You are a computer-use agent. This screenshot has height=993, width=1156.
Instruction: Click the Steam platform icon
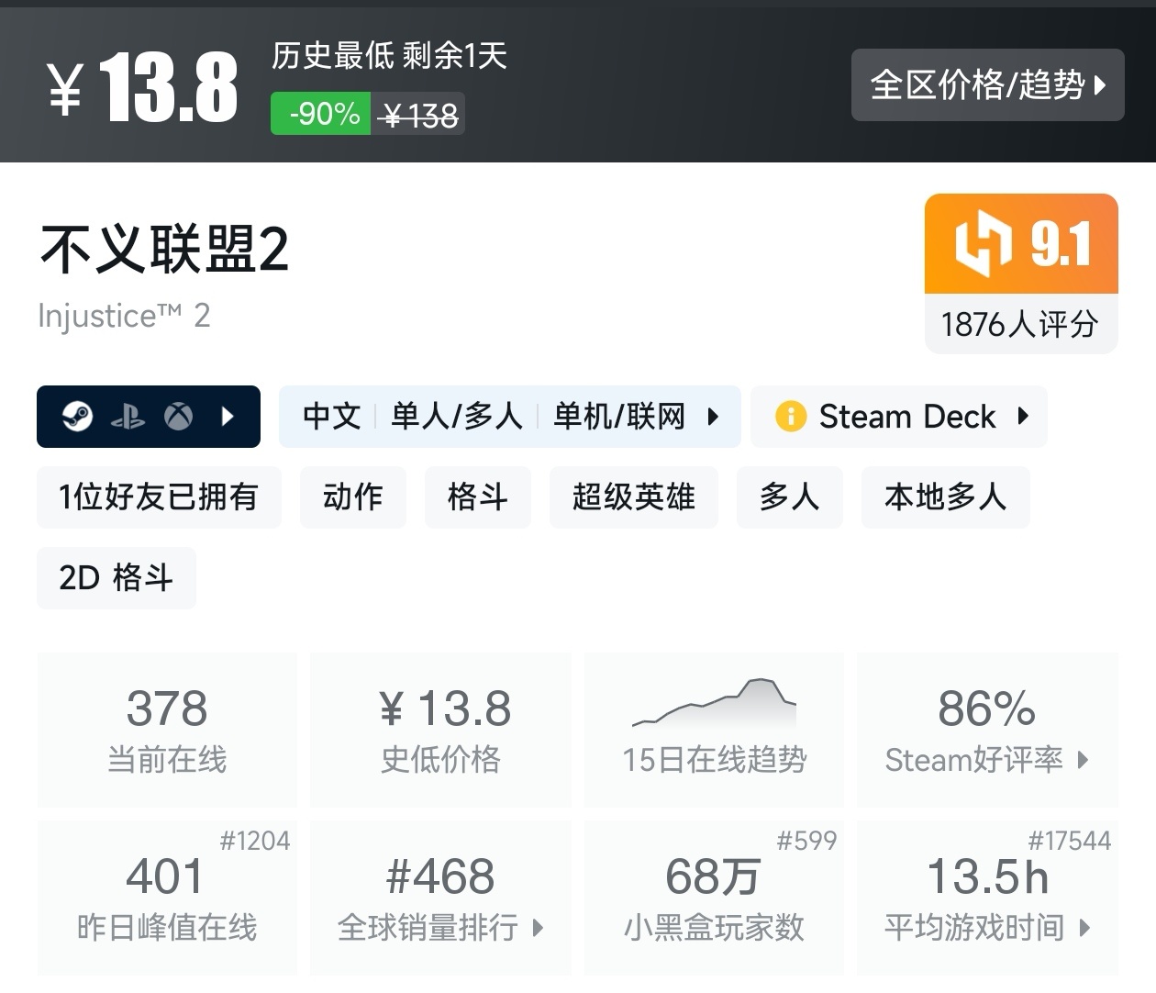[x=78, y=417]
